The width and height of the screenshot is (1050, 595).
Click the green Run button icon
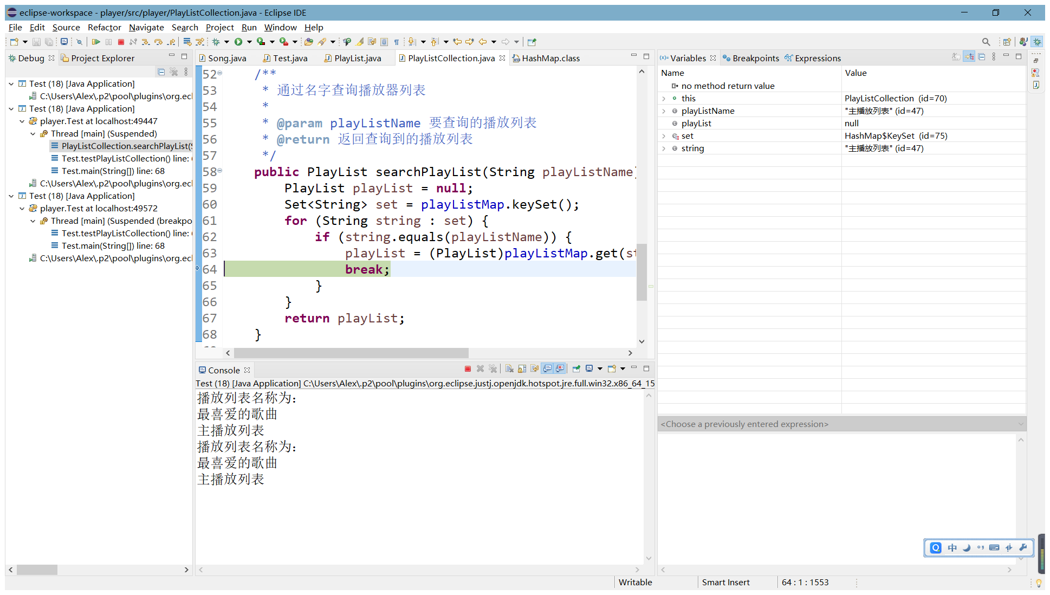click(238, 42)
